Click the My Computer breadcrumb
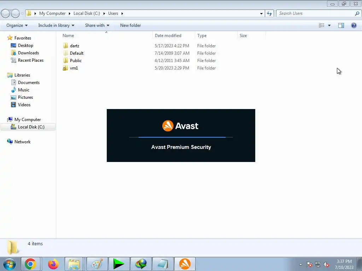The image size is (362, 271). (x=52, y=13)
